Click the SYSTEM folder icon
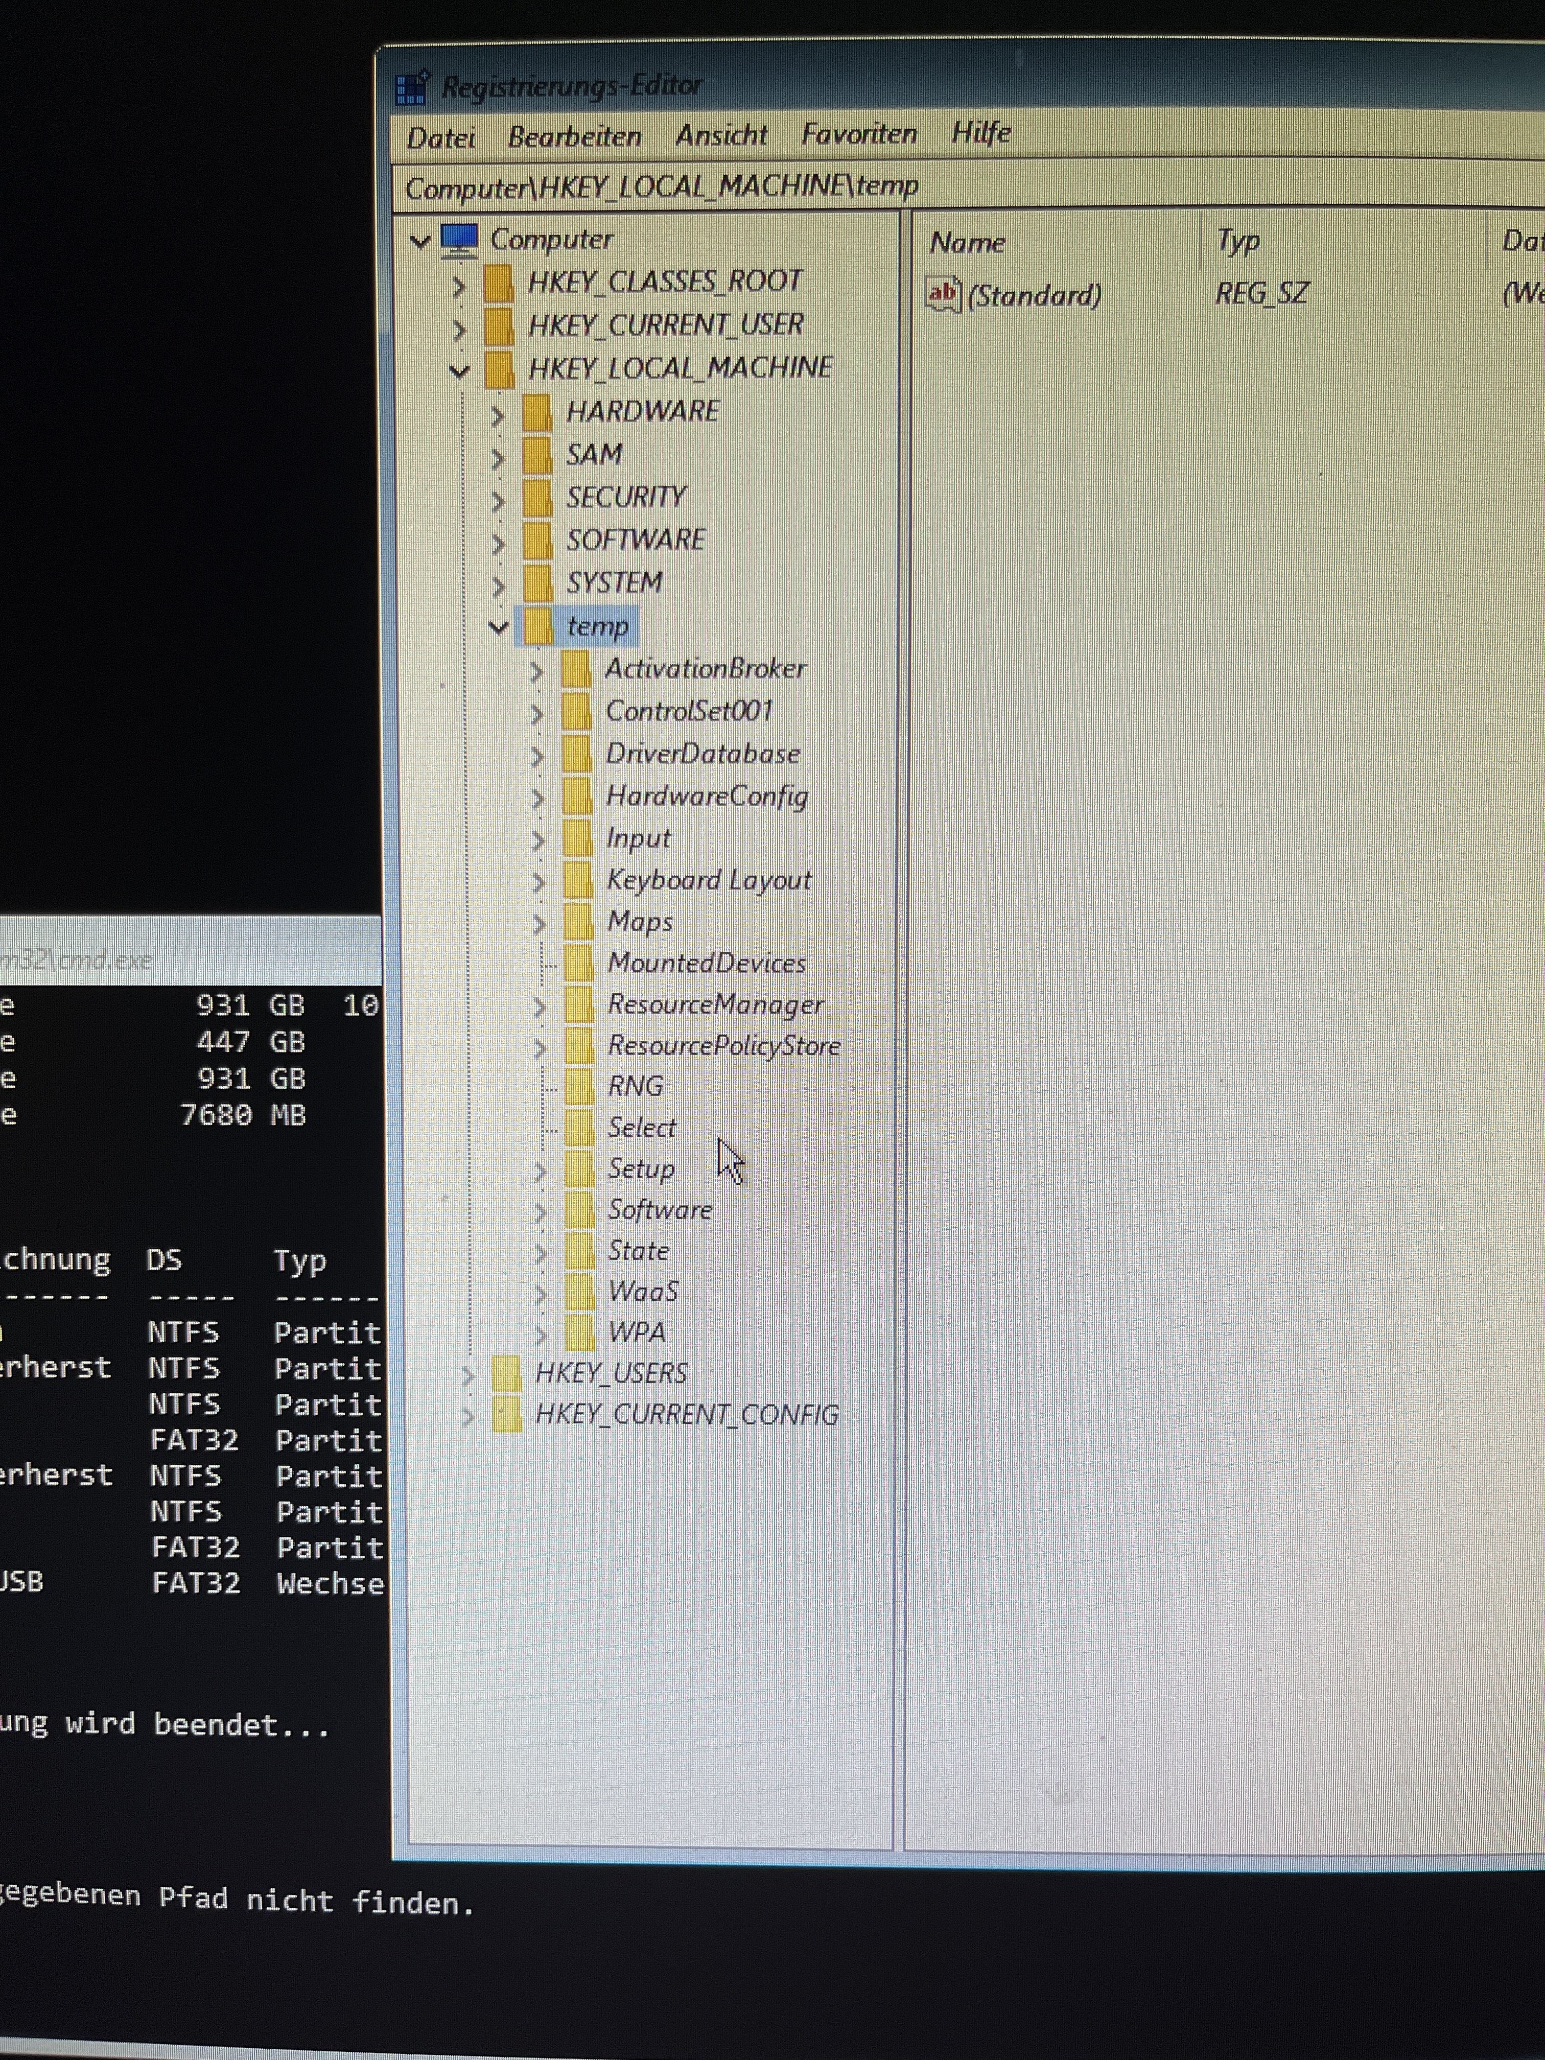The image size is (1545, 2060). coord(537,584)
